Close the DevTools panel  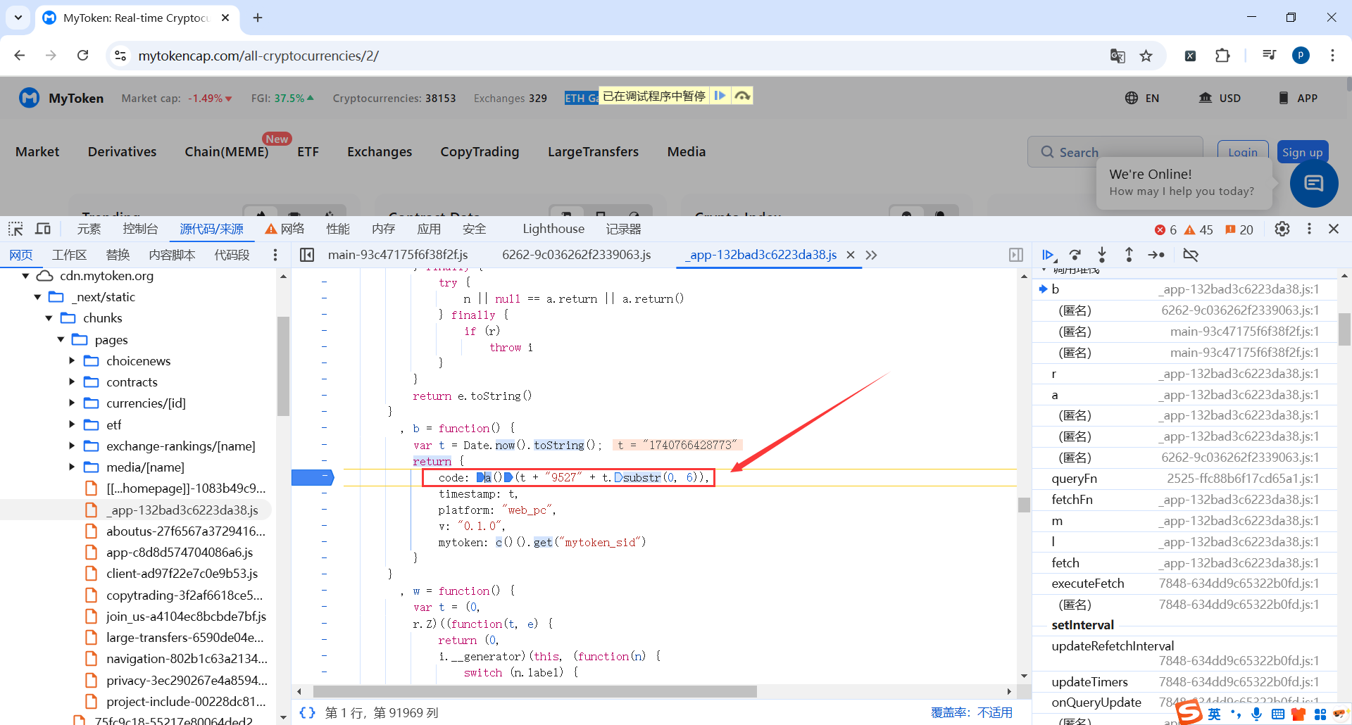pyautogui.click(x=1334, y=229)
